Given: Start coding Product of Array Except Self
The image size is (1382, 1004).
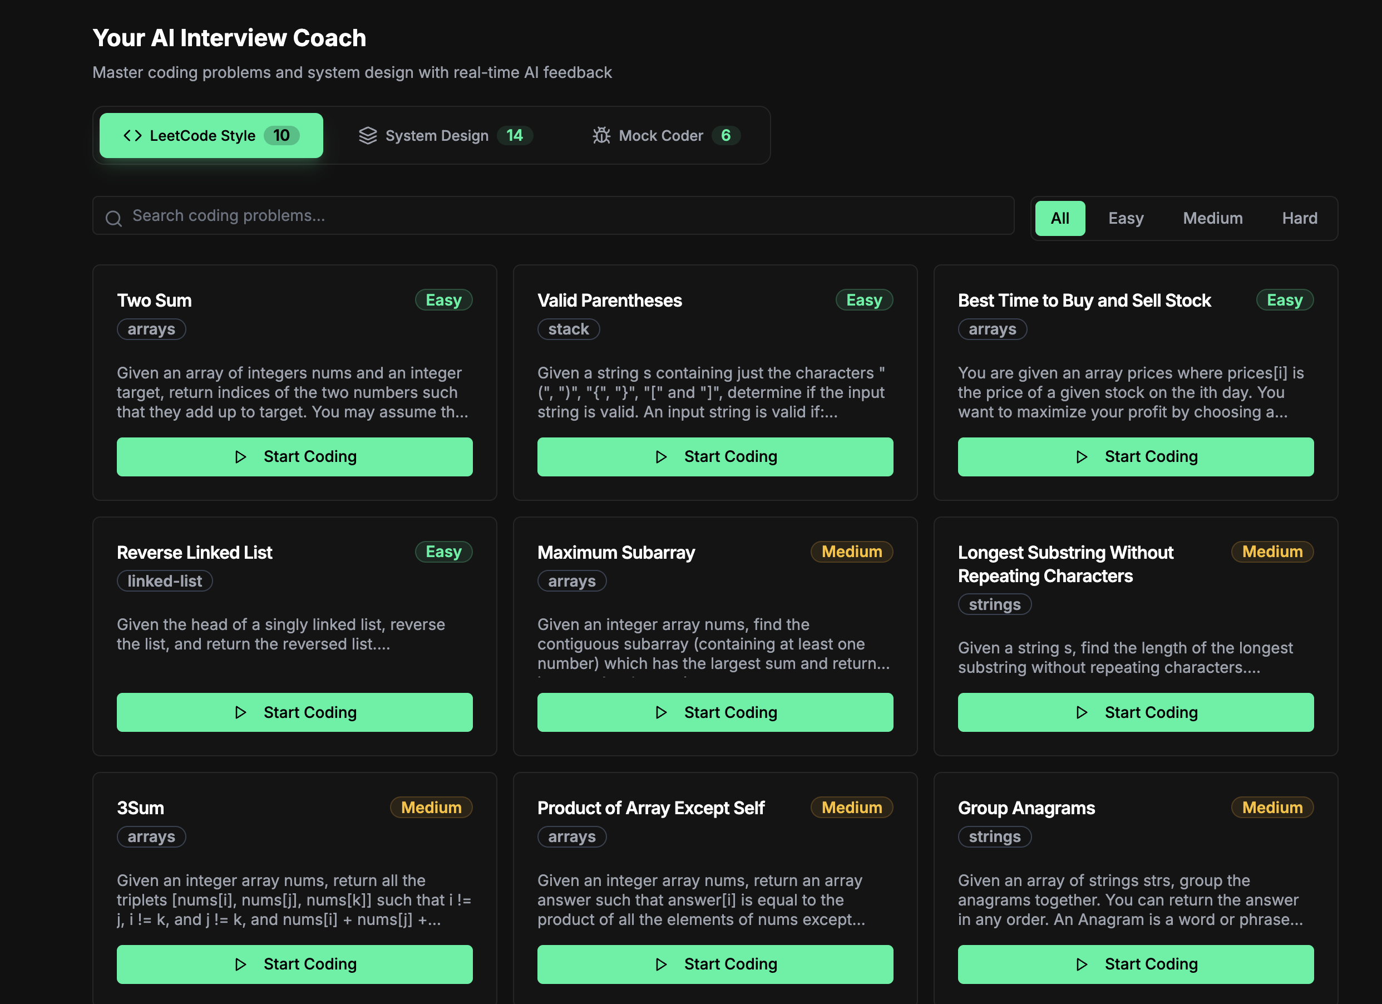Looking at the screenshot, I should tap(715, 964).
